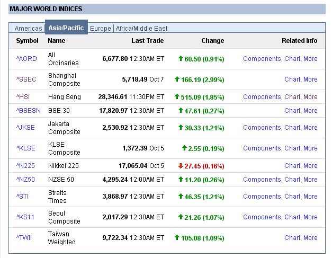Click the Change column header
The height and width of the screenshot is (258, 332).
pos(212,41)
